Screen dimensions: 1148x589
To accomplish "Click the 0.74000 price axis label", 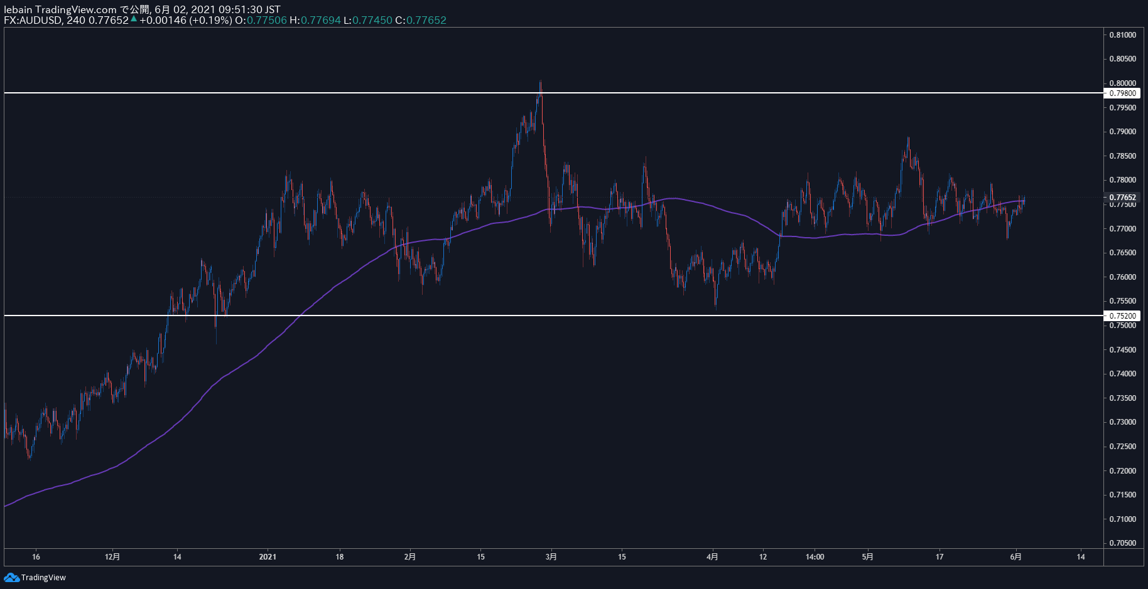I will [1122, 374].
